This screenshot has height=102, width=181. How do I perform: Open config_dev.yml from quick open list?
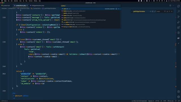tap(90, 13)
